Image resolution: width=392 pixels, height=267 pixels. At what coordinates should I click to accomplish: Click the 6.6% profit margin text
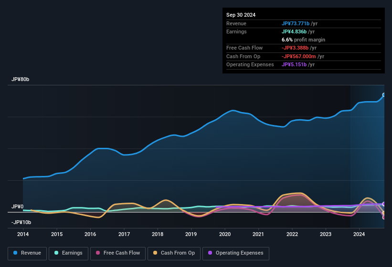[x=303, y=40]
